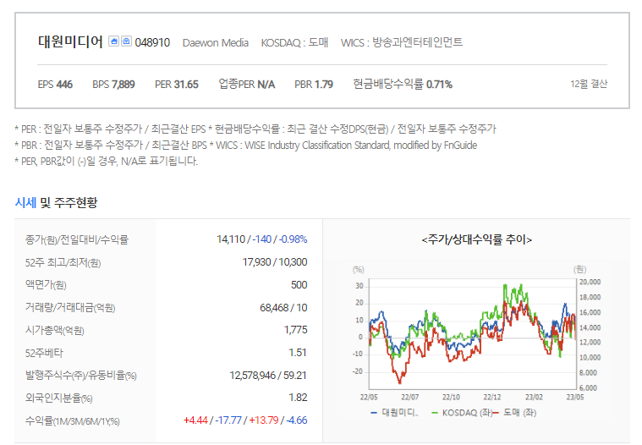This screenshot has width=642, height=445.
Task: Select the company name 대원미디어
Action: click(70, 41)
